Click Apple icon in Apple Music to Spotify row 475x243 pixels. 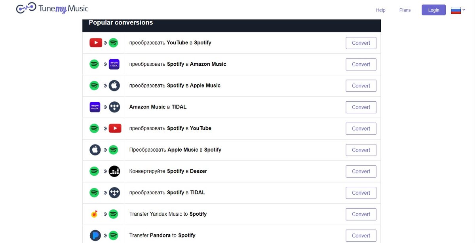coord(95,150)
